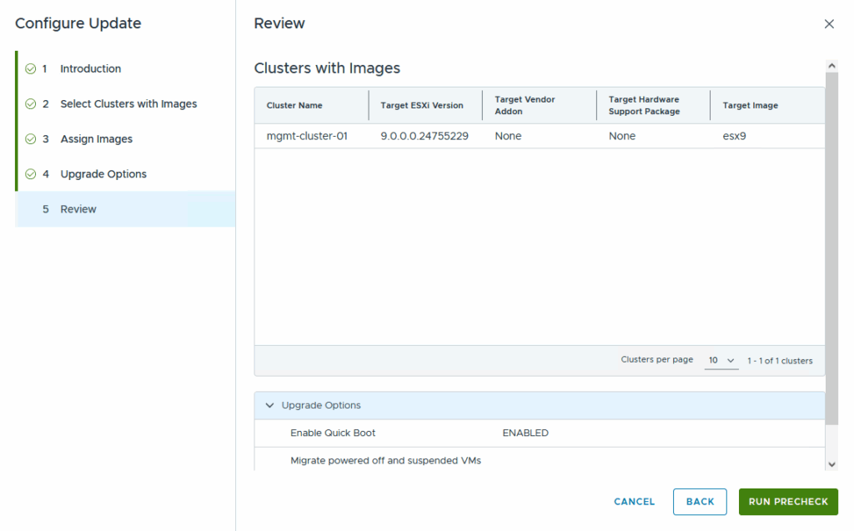Click checkmark icon beside Select Clusters with Images

[30, 104]
